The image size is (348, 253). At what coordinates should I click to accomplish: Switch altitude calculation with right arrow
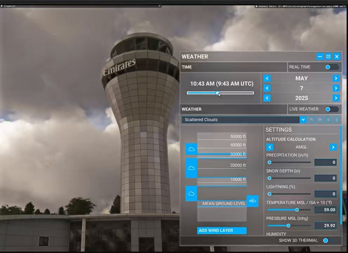[333, 147]
